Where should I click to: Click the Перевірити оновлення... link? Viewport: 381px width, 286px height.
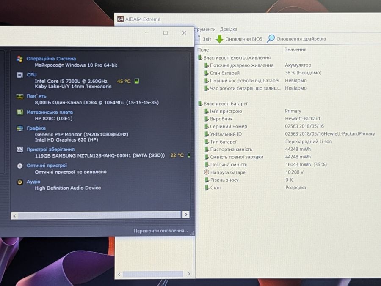160,231
